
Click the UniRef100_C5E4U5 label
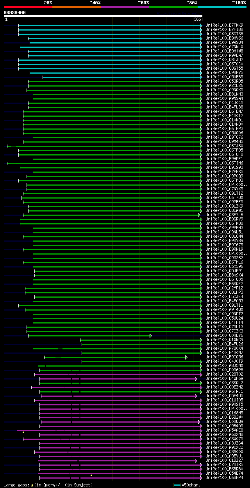(224, 396)
